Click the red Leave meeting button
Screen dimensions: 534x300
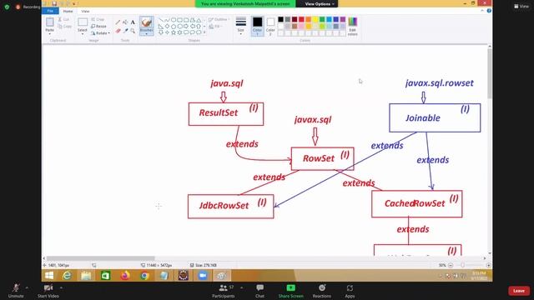(x=519, y=291)
